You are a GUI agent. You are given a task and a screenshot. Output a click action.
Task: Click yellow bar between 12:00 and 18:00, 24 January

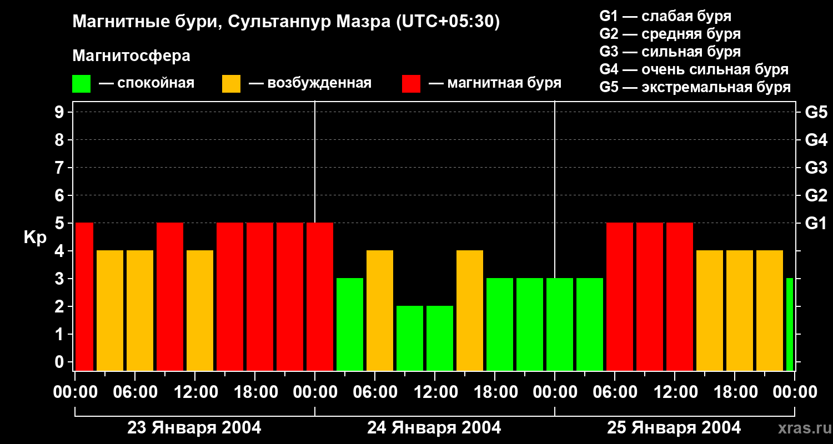click(470, 310)
